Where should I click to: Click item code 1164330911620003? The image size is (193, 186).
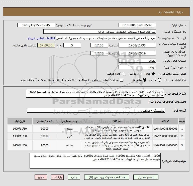[x=165, y=145]
